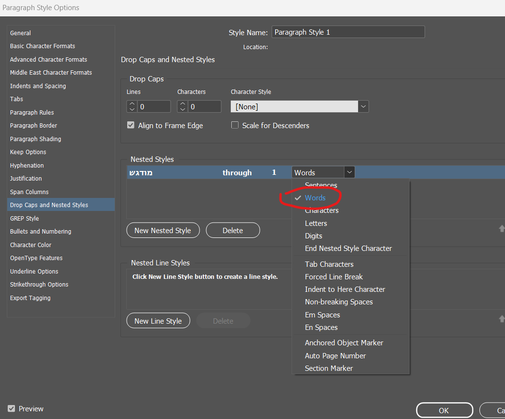The height and width of the screenshot is (419, 505).
Task: Step the Lines spinner arrows
Action: (132, 106)
